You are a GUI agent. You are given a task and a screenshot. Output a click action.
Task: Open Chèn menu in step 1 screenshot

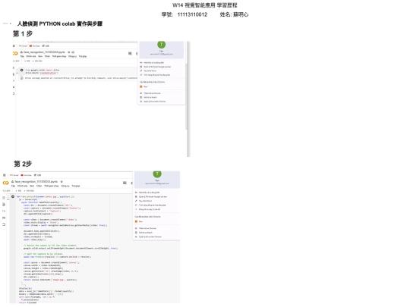click(47, 56)
